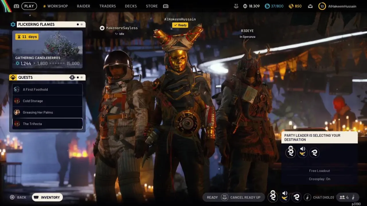Click bottom bar third member icon
The image size is (367, 206).
[x=297, y=197]
